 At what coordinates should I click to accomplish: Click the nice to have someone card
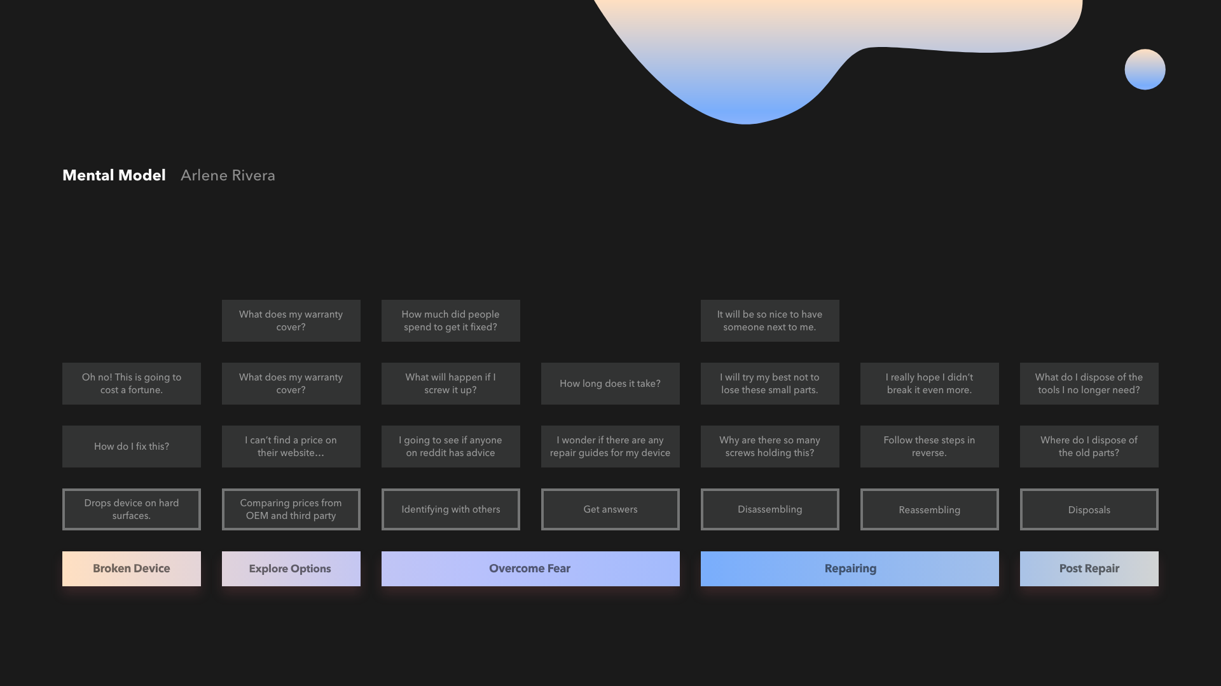769,321
